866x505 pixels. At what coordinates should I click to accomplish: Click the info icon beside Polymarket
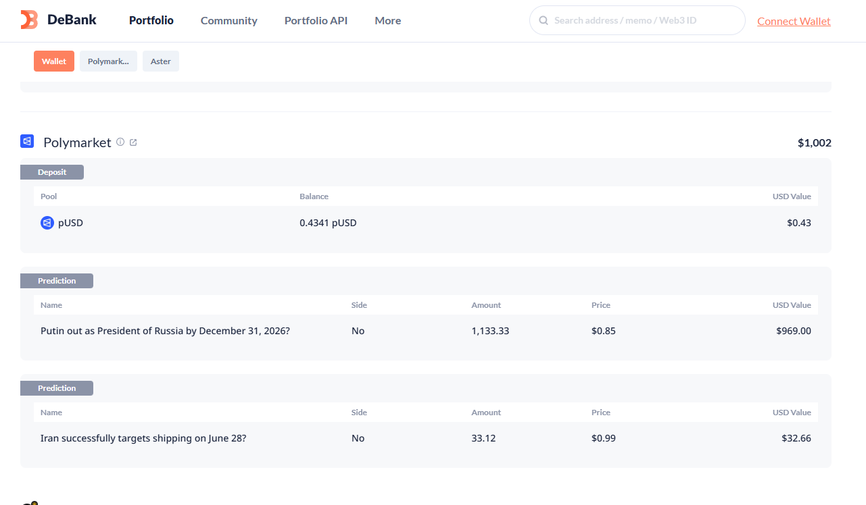120,142
